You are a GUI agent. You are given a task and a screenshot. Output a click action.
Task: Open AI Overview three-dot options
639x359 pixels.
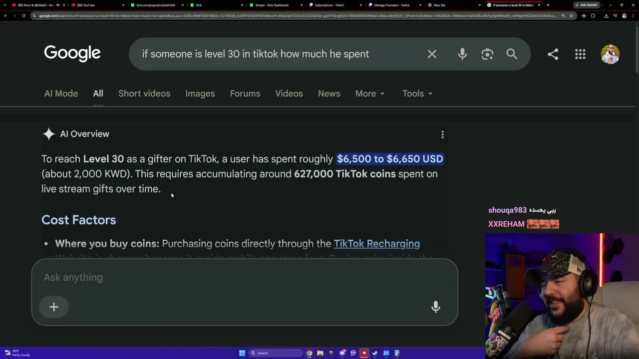click(x=442, y=135)
